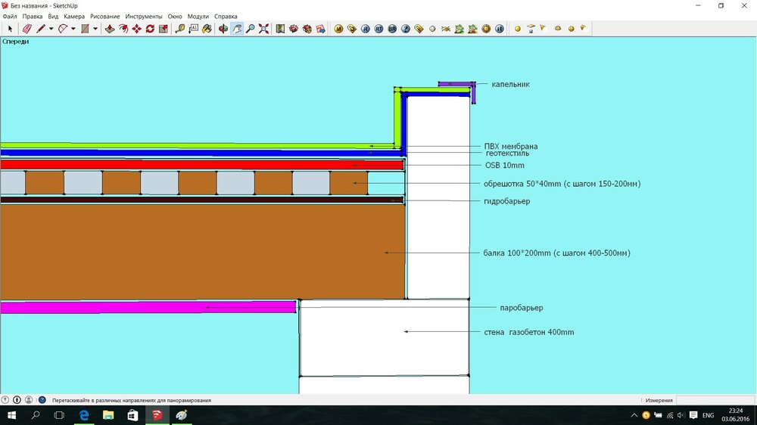757x425 pixels.
Task: Activate the Push/Pull tool
Action: tap(110, 29)
